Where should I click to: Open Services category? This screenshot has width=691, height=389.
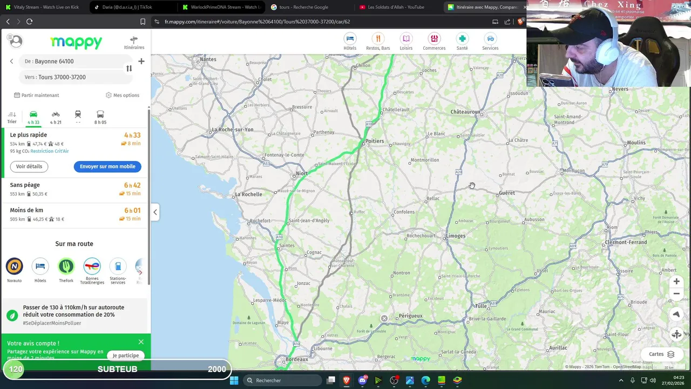coord(490,42)
